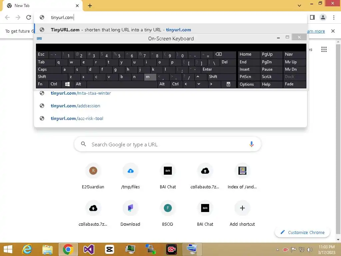Toggle the Fn key on keyboard

(42, 84)
